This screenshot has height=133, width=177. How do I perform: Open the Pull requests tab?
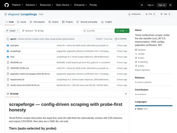point(37,22)
